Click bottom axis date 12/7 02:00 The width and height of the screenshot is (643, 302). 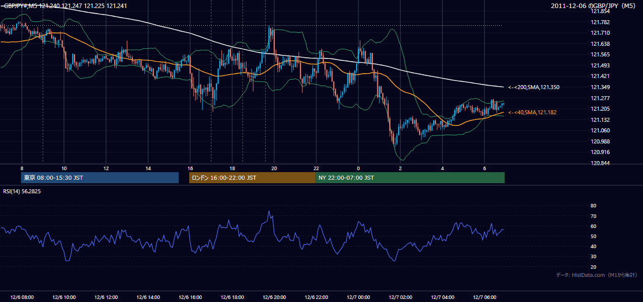tap(400, 297)
